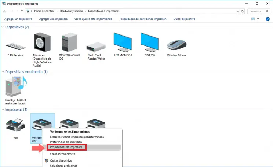
Task: Click Hardware y sonido breadcrumb
Action: point(71,11)
